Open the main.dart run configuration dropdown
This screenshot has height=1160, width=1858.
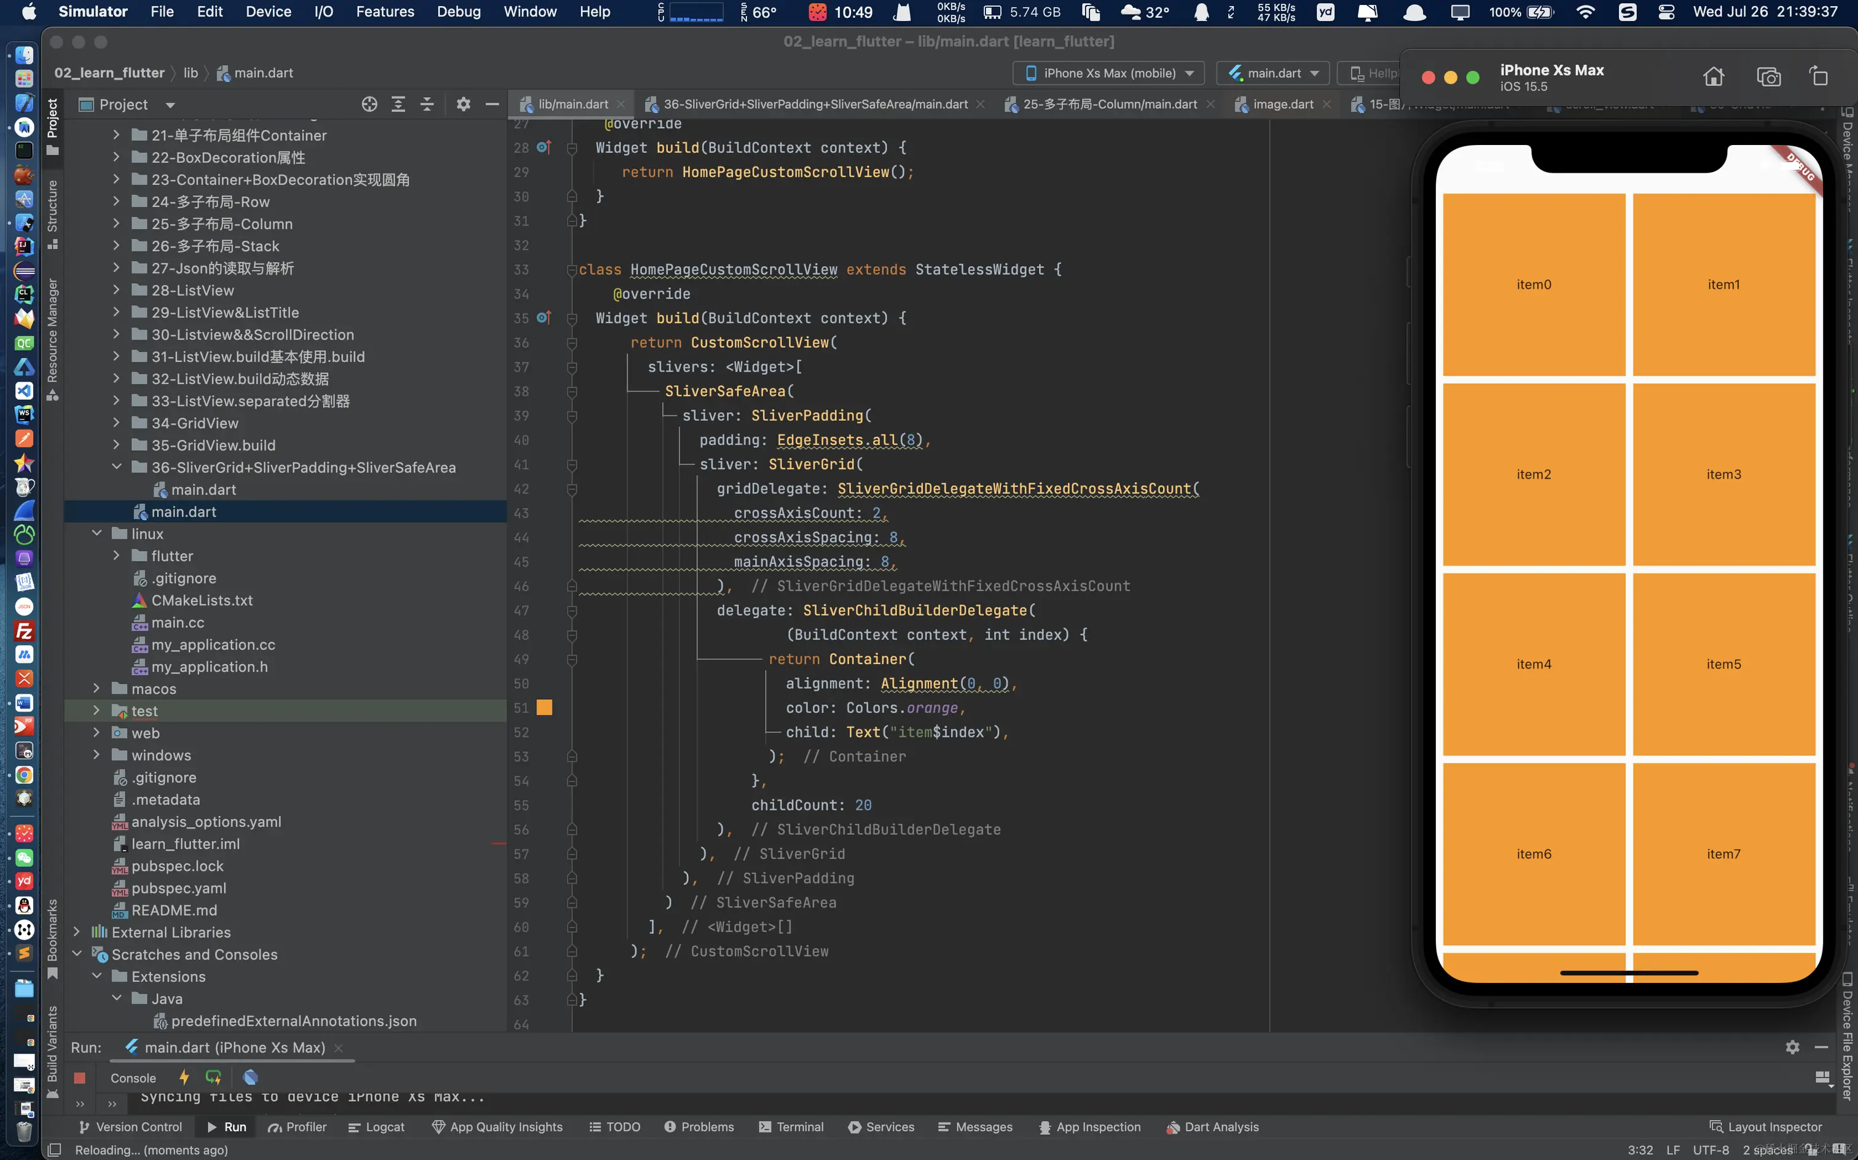tap(1272, 73)
